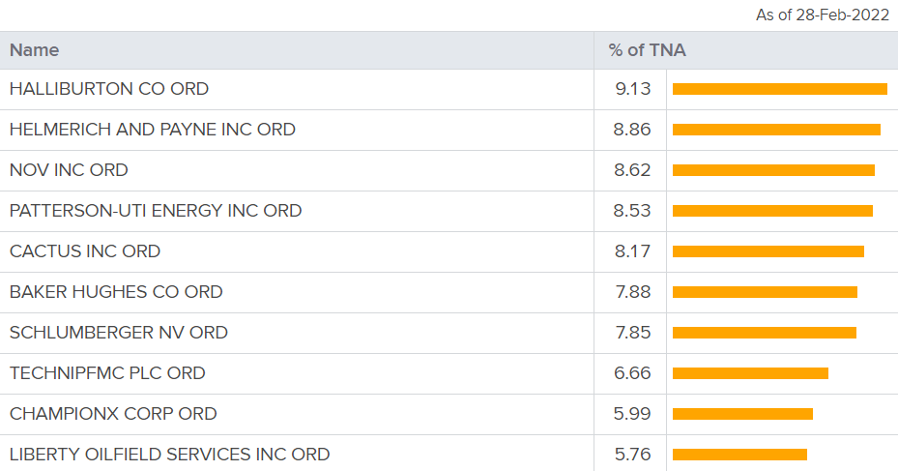
Task: Click the orange bar for Halliburton
Action: tap(779, 89)
